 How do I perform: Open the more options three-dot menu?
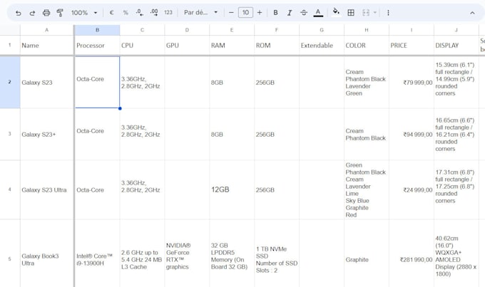click(388, 13)
